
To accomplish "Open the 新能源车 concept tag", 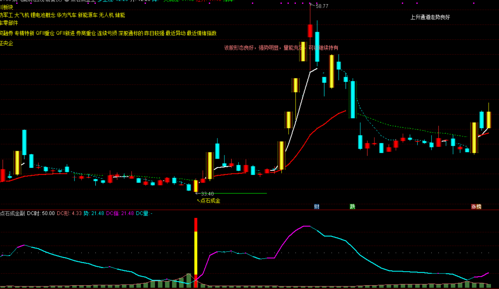I will pyautogui.click(x=88, y=15).
